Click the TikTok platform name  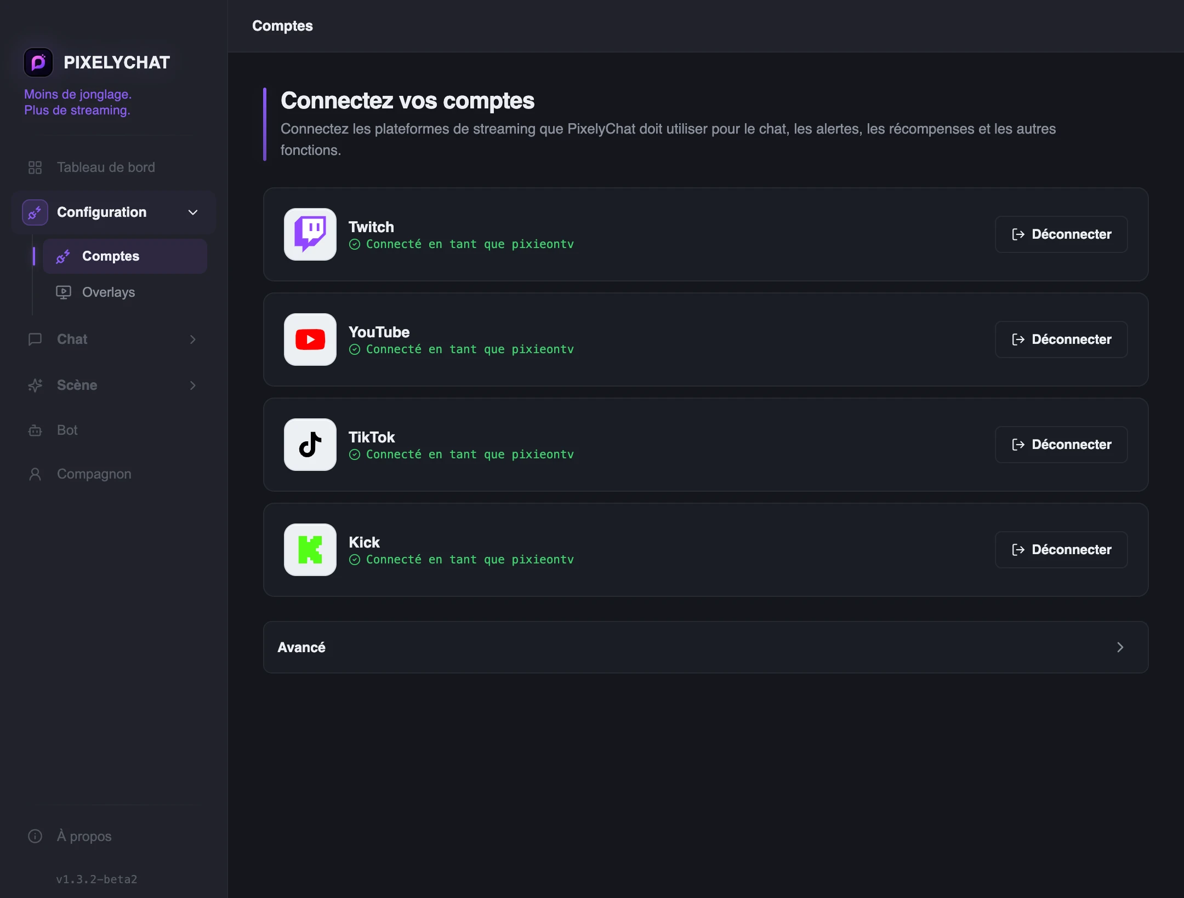pos(372,438)
